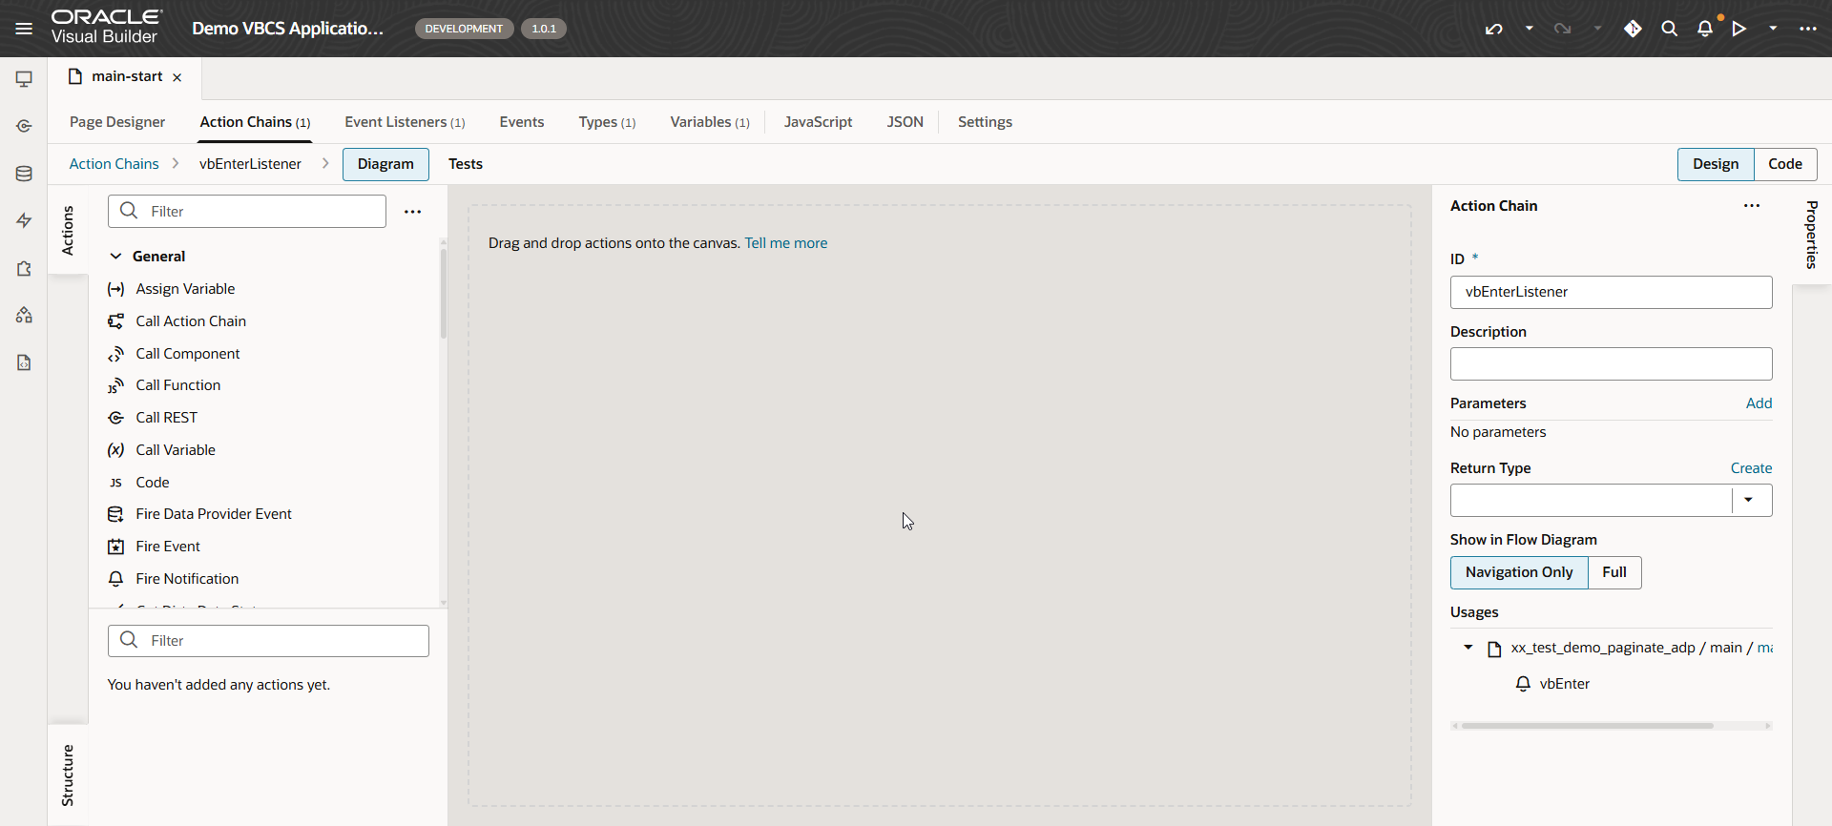This screenshot has height=826, width=1832.
Task: Select Full for Show in Flow Diagram
Action: pyautogui.click(x=1613, y=572)
